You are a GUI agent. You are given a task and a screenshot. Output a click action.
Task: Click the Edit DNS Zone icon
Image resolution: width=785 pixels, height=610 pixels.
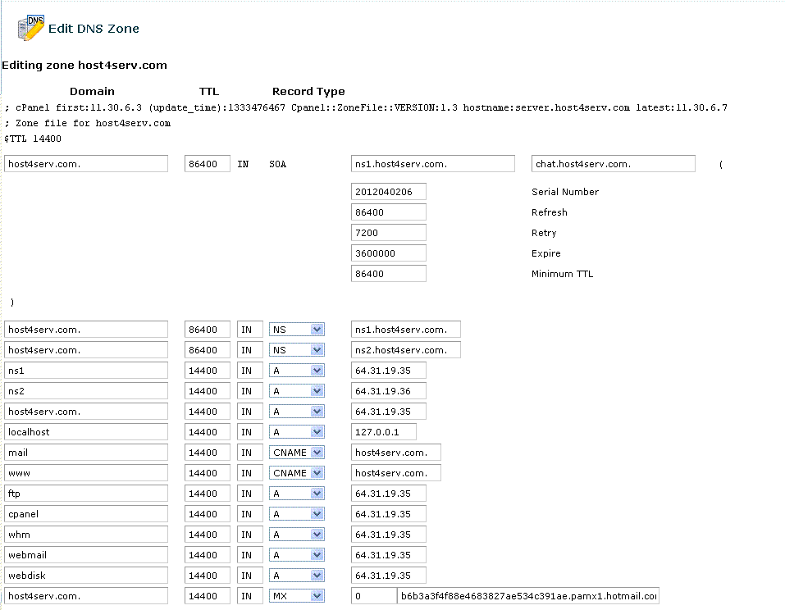[30, 28]
